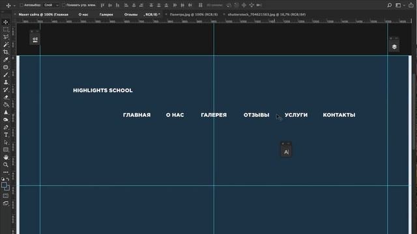Image resolution: width=417 pixels, height=234 pixels.
Task: Open the Auto-Select Layer dropdown
Action: pos(51,5)
